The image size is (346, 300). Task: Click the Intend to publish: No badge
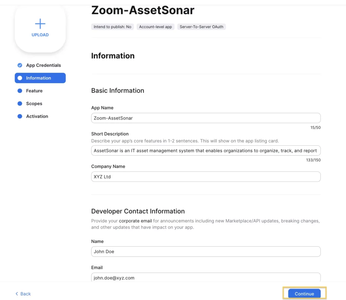point(112,26)
